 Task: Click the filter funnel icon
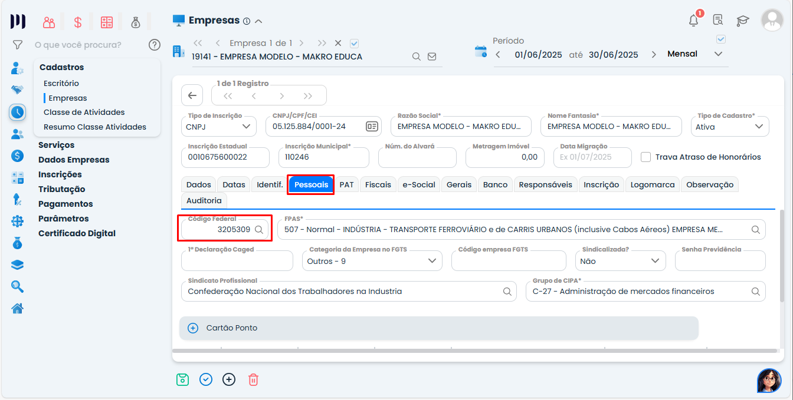(18, 45)
